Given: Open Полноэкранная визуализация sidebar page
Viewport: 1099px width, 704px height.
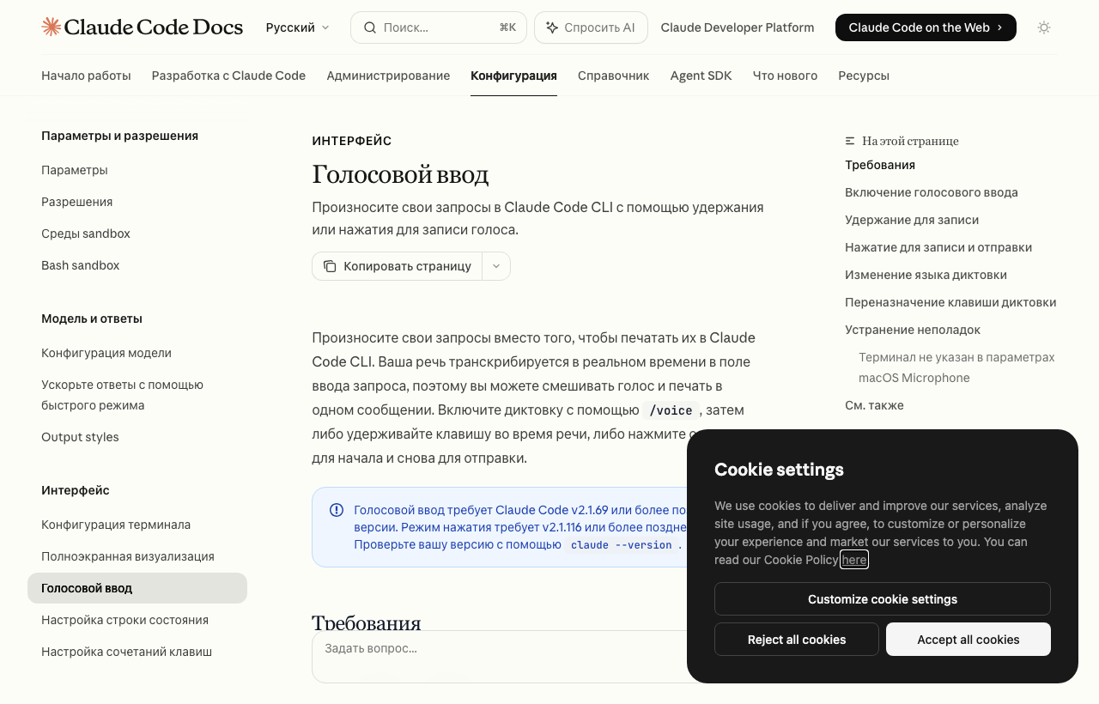Looking at the screenshot, I should (137, 556).
